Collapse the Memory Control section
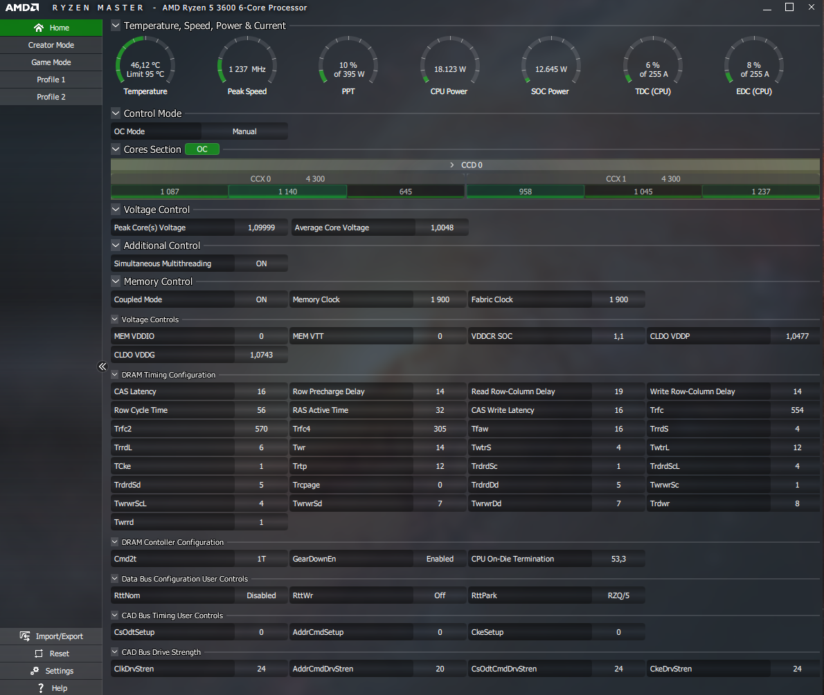This screenshot has width=824, height=695. 116,281
